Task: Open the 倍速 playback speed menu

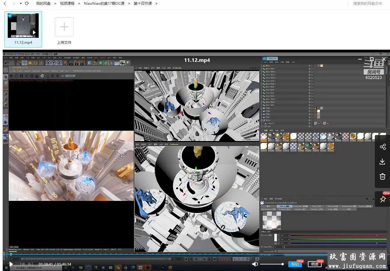Action: [x=315, y=264]
